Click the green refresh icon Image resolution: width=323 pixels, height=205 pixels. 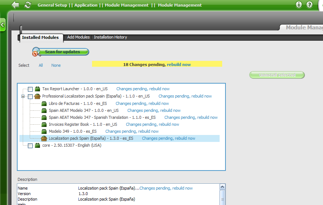[27, 5]
